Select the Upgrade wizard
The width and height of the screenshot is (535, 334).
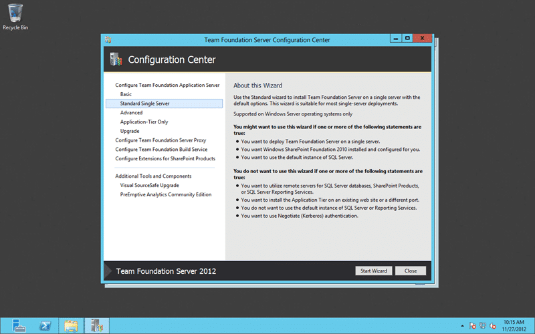pyautogui.click(x=130, y=131)
